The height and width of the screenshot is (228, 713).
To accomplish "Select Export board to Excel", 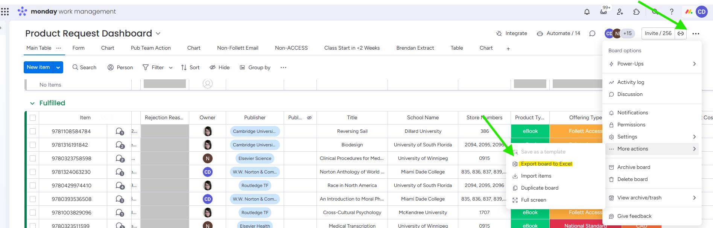I will point(546,164).
